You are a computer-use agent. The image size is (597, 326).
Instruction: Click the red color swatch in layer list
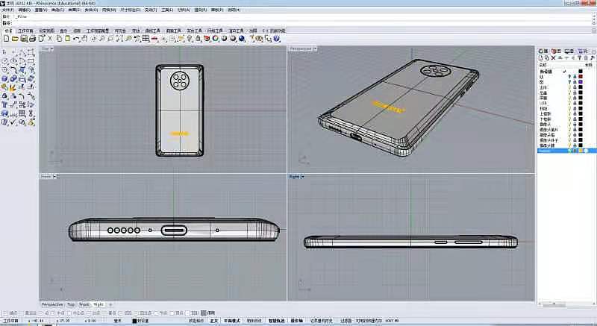click(581, 76)
